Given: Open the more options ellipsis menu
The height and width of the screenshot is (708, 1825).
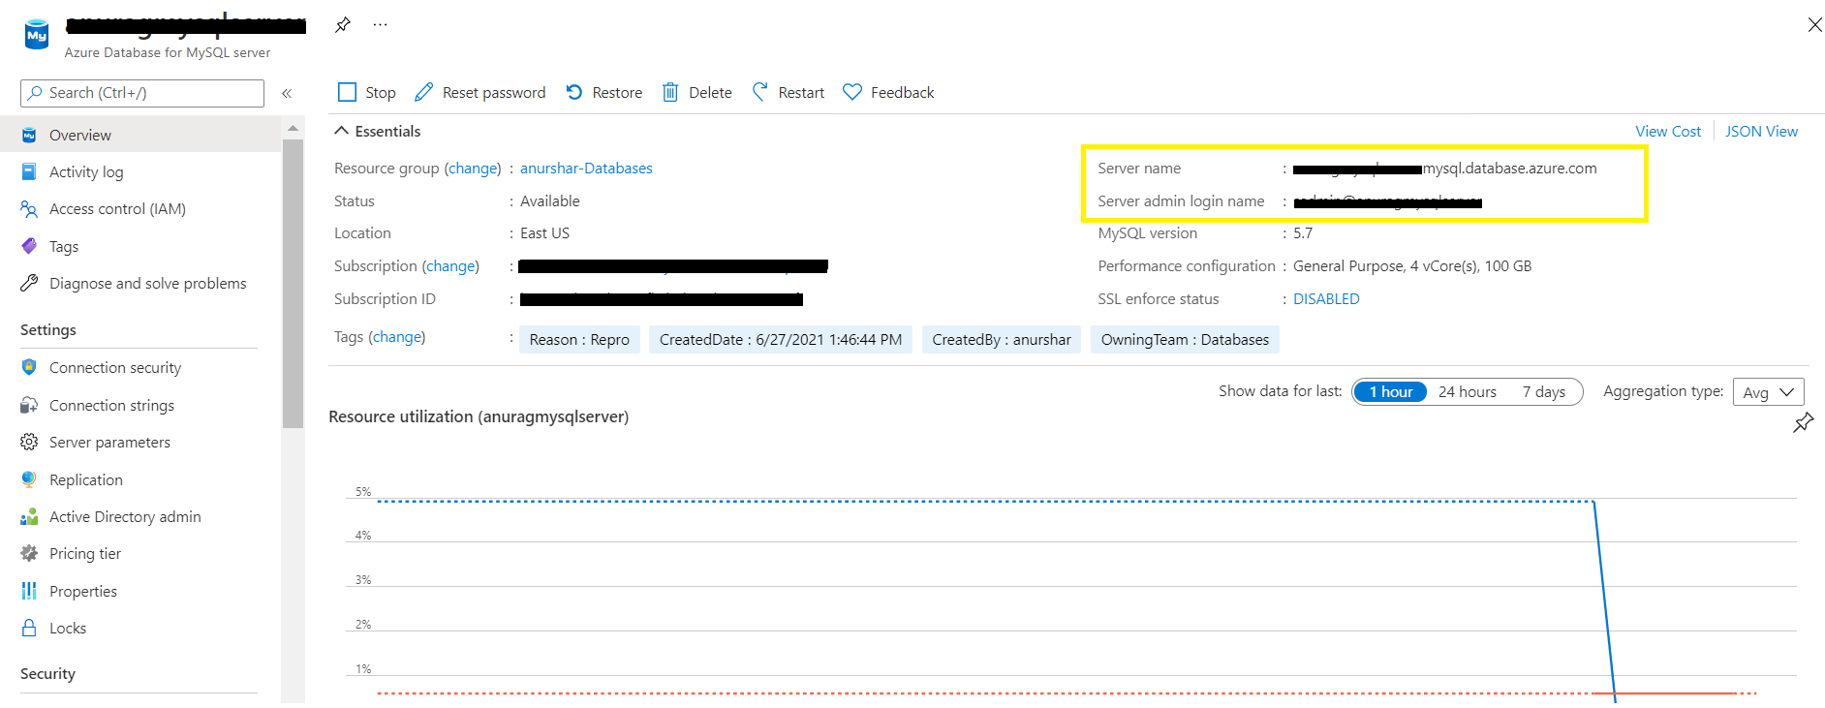Looking at the screenshot, I should (x=380, y=25).
